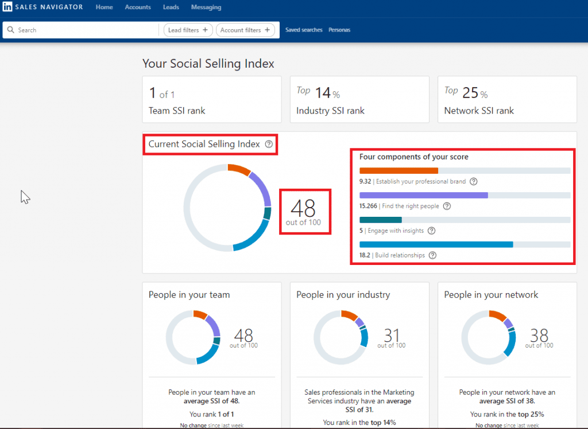Select the Leads menu item
Image resolution: width=588 pixels, height=429 pixels.
click(171, 7)
